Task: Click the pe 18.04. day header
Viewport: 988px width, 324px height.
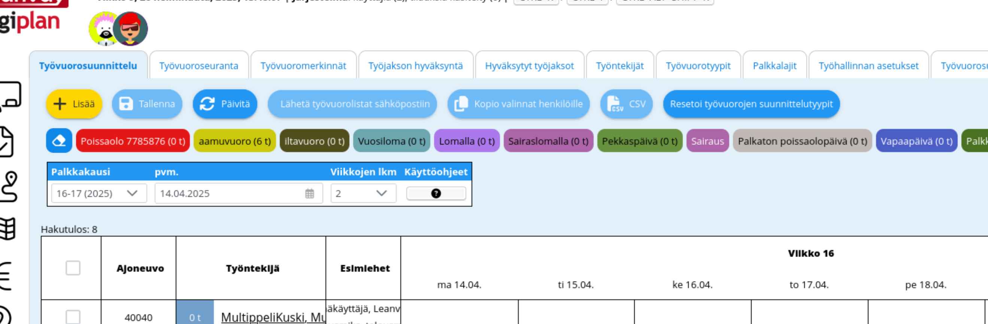Action: tap(925, 285)
